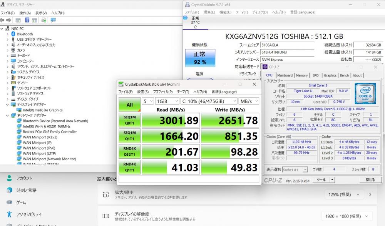The width and height of the screenshot is (385, 226).
Task: Collapse the NEC-PC root node
Action: click(2, 29)
